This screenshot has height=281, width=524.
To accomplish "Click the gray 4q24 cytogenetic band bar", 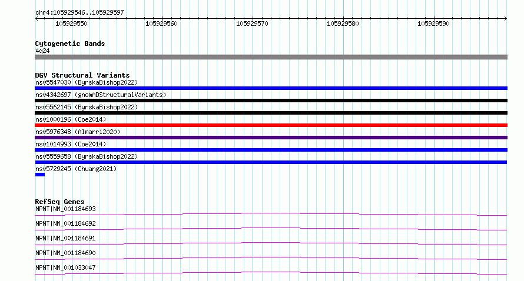I will tap(271, 57).
